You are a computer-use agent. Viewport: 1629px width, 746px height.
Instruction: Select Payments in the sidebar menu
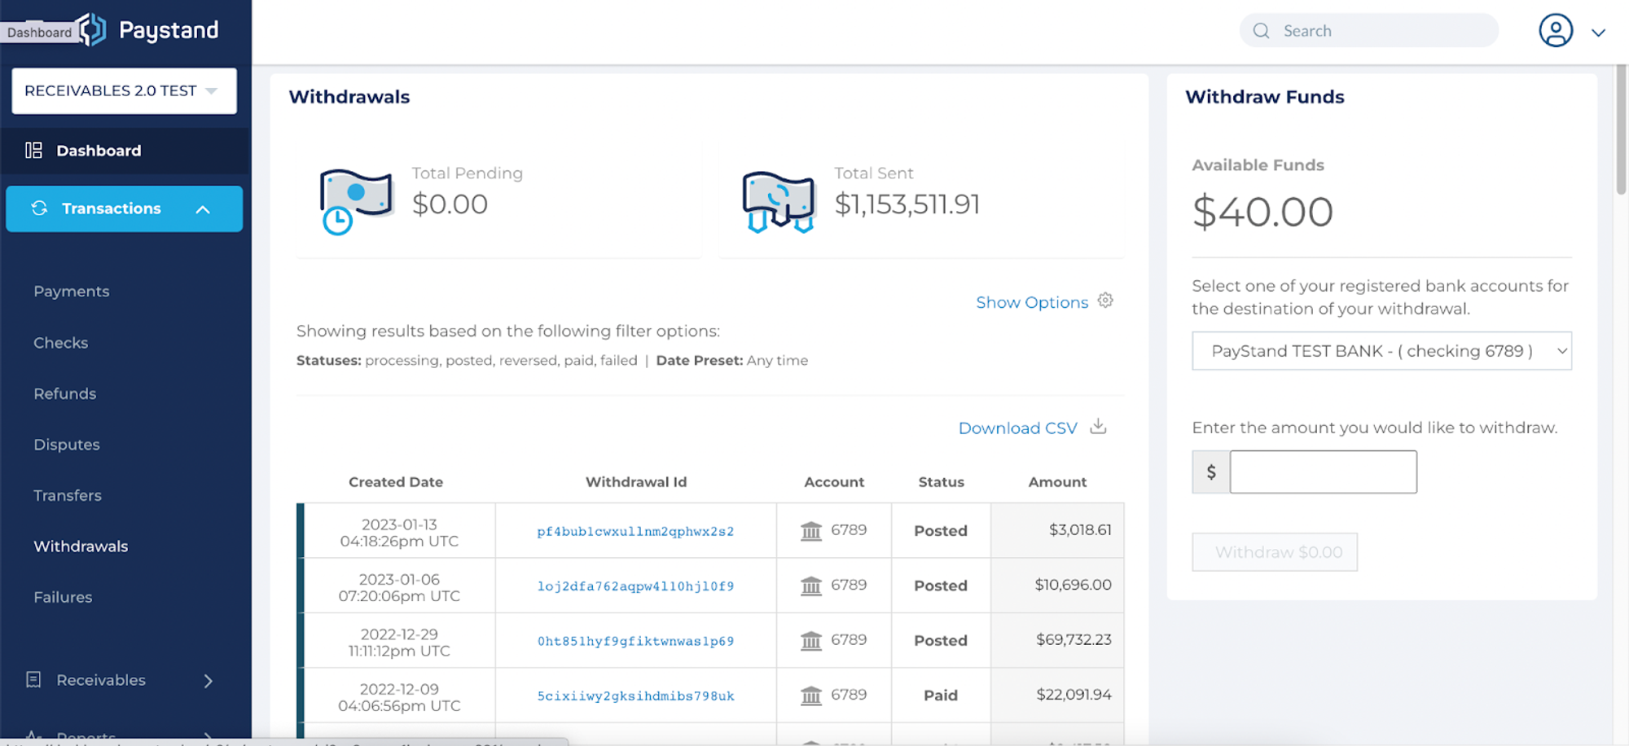point(72,291)
